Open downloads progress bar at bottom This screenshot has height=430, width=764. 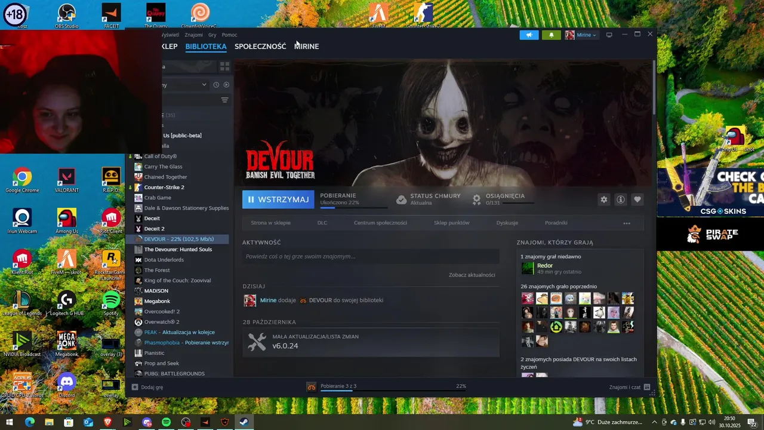point(393,391)
